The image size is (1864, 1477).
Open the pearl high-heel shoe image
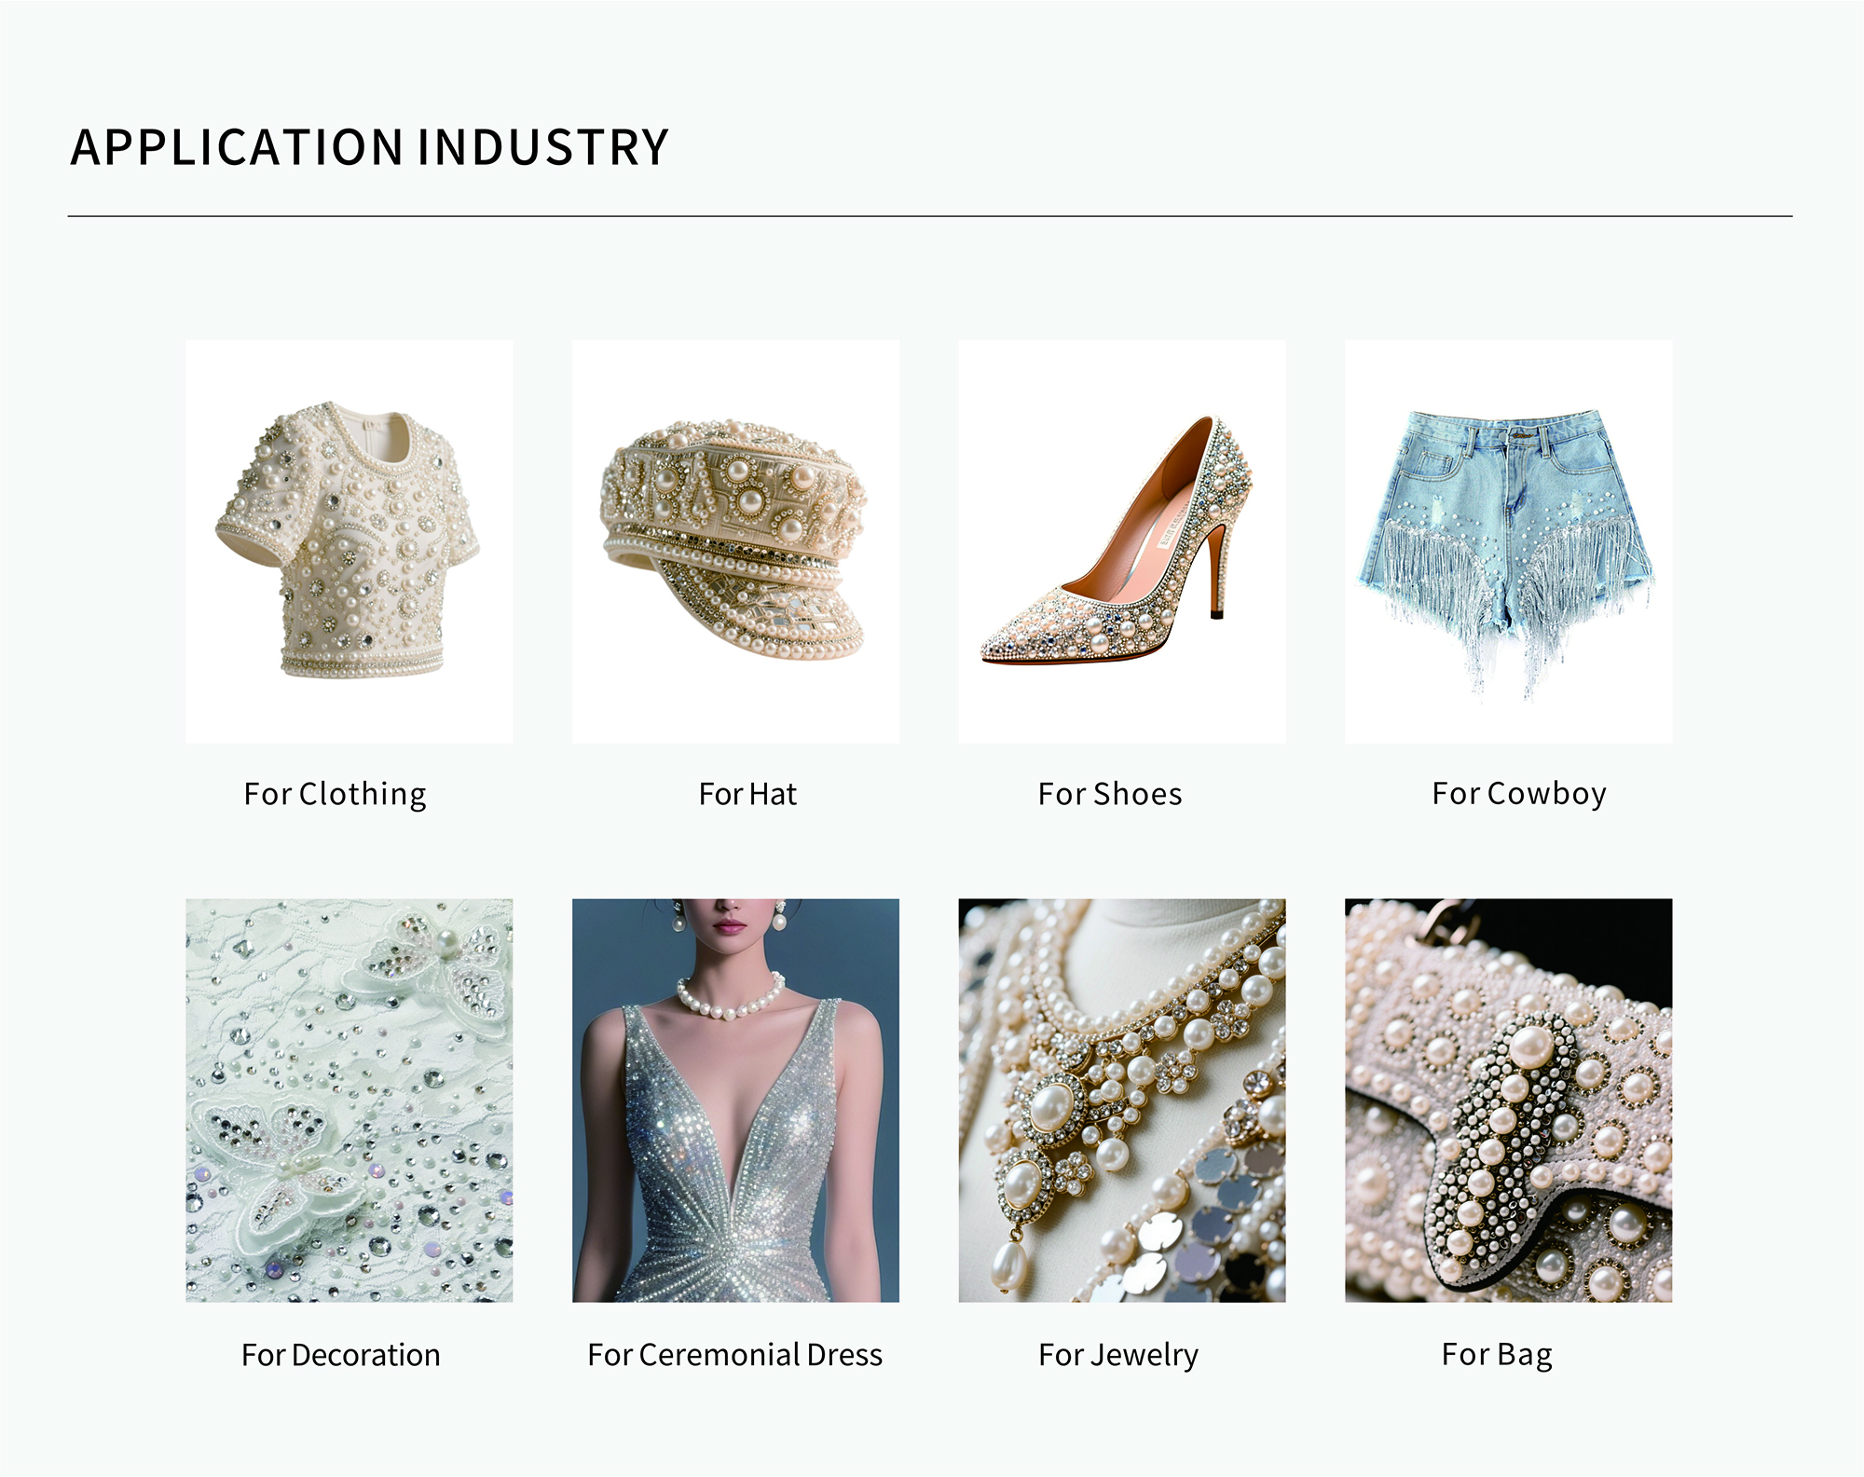[x=1122, y=540]
